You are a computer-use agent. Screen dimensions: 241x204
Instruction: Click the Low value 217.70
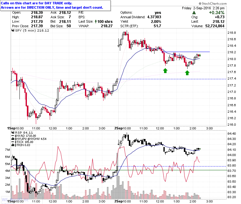[37, 22]
